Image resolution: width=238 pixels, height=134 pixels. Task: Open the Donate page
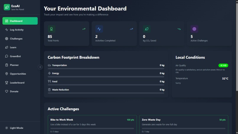click(x=20, y=91)
